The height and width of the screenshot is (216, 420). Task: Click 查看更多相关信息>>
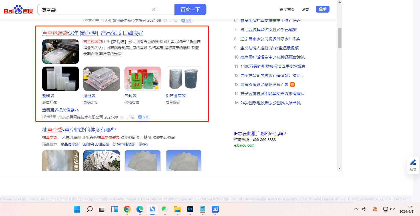(x=61, y=110)
